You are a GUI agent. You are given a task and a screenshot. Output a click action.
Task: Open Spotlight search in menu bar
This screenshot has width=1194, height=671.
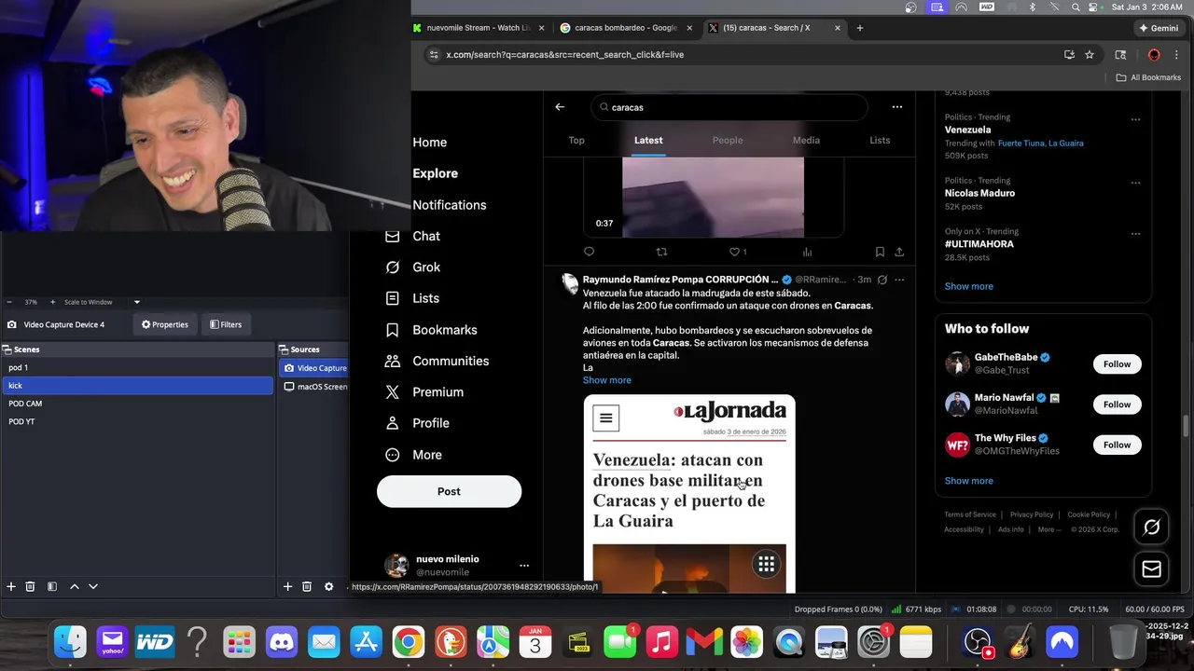pos(1076,7)
